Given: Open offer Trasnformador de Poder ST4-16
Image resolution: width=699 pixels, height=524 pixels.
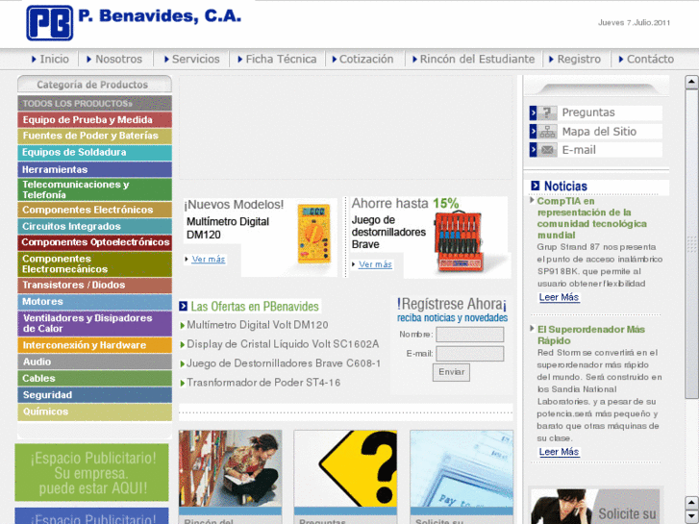Looking at the screenshot, I should point(263,383).
